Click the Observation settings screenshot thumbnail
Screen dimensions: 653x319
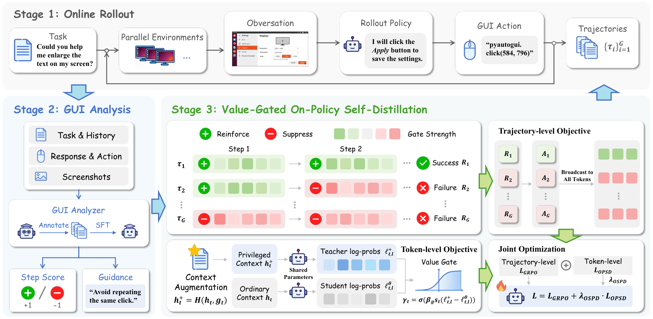tap(270, 49)
